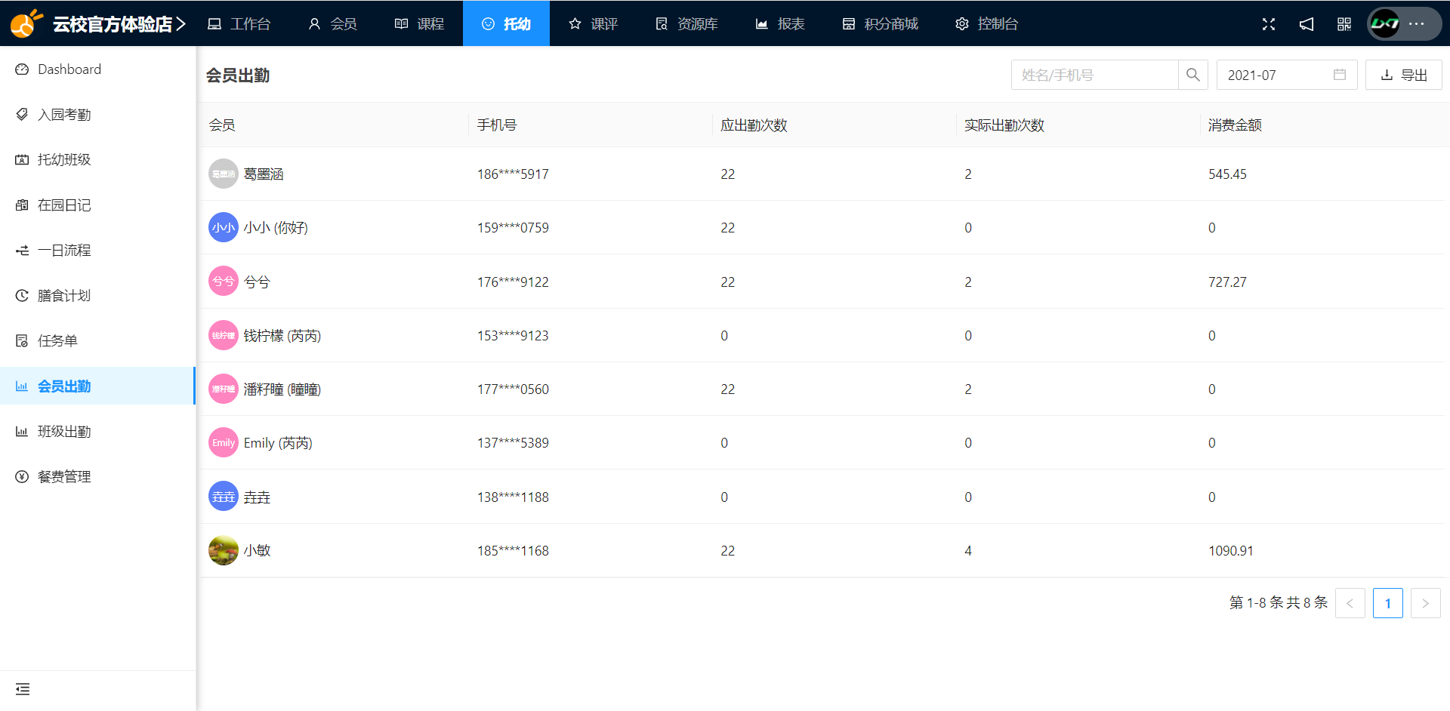This screenshot has width=1450, height=711.
Task: Click the 兮兮 pink avatar
Action: [224, 282]
